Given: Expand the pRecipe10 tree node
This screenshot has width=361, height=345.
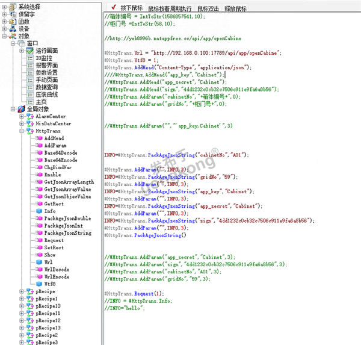Looking at the screenshot, I should [22, 306].
